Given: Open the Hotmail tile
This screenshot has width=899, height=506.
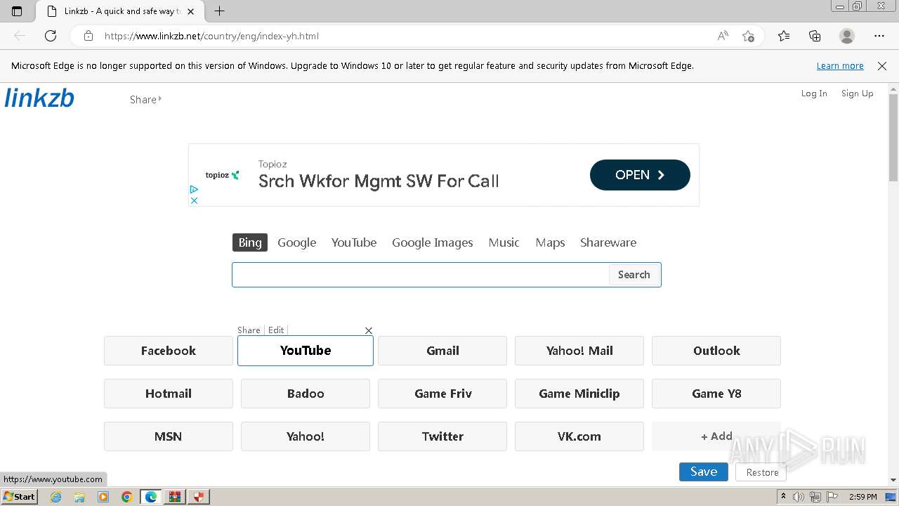Looking at the screenshot, I should point(169,394).
